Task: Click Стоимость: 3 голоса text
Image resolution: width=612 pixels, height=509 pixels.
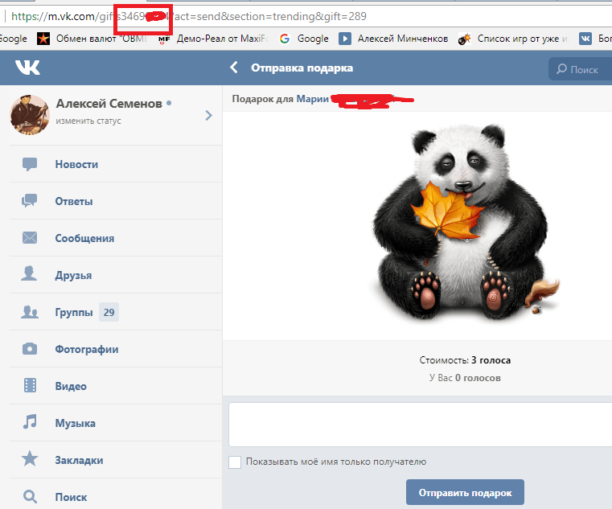Action: point(465,360)
